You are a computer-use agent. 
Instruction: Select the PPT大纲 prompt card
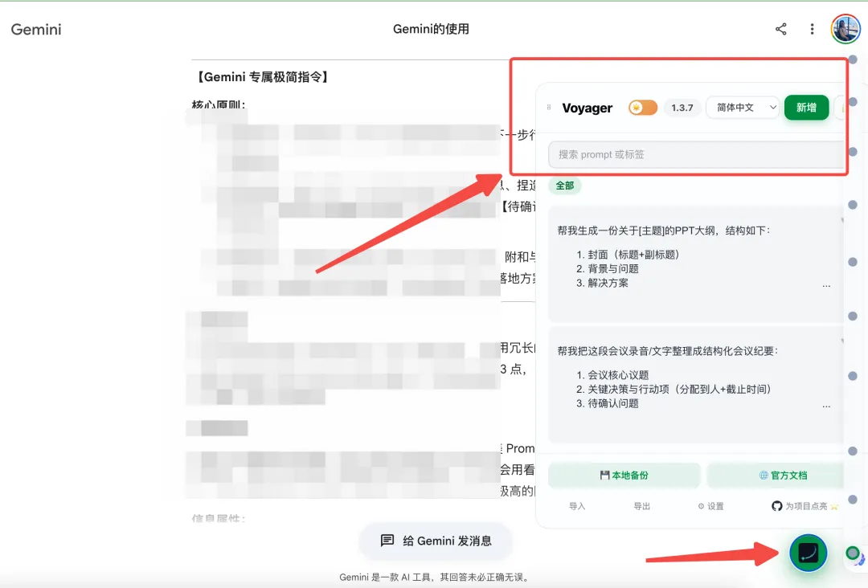[695, 263]
